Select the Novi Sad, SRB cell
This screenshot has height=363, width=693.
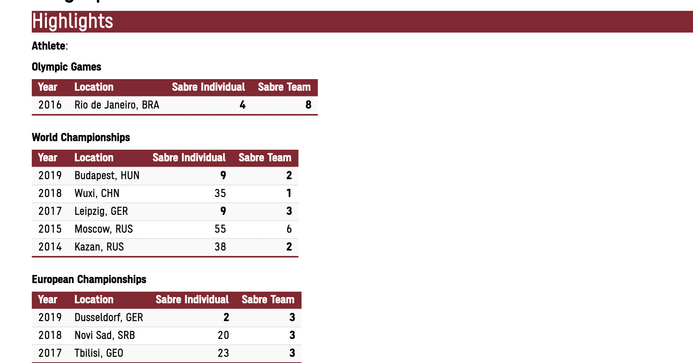pos(105,335)
